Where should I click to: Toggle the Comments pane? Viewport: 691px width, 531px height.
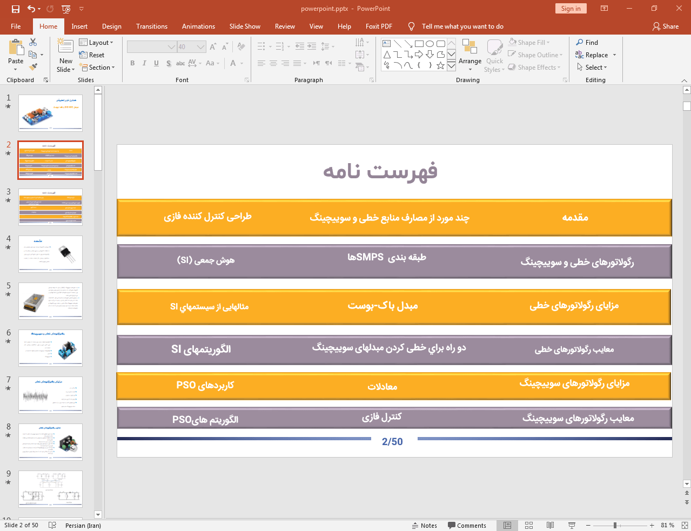467,525
